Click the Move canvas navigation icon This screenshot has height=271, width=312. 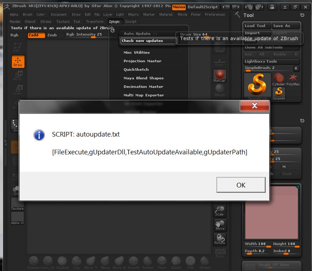[220, 225]
